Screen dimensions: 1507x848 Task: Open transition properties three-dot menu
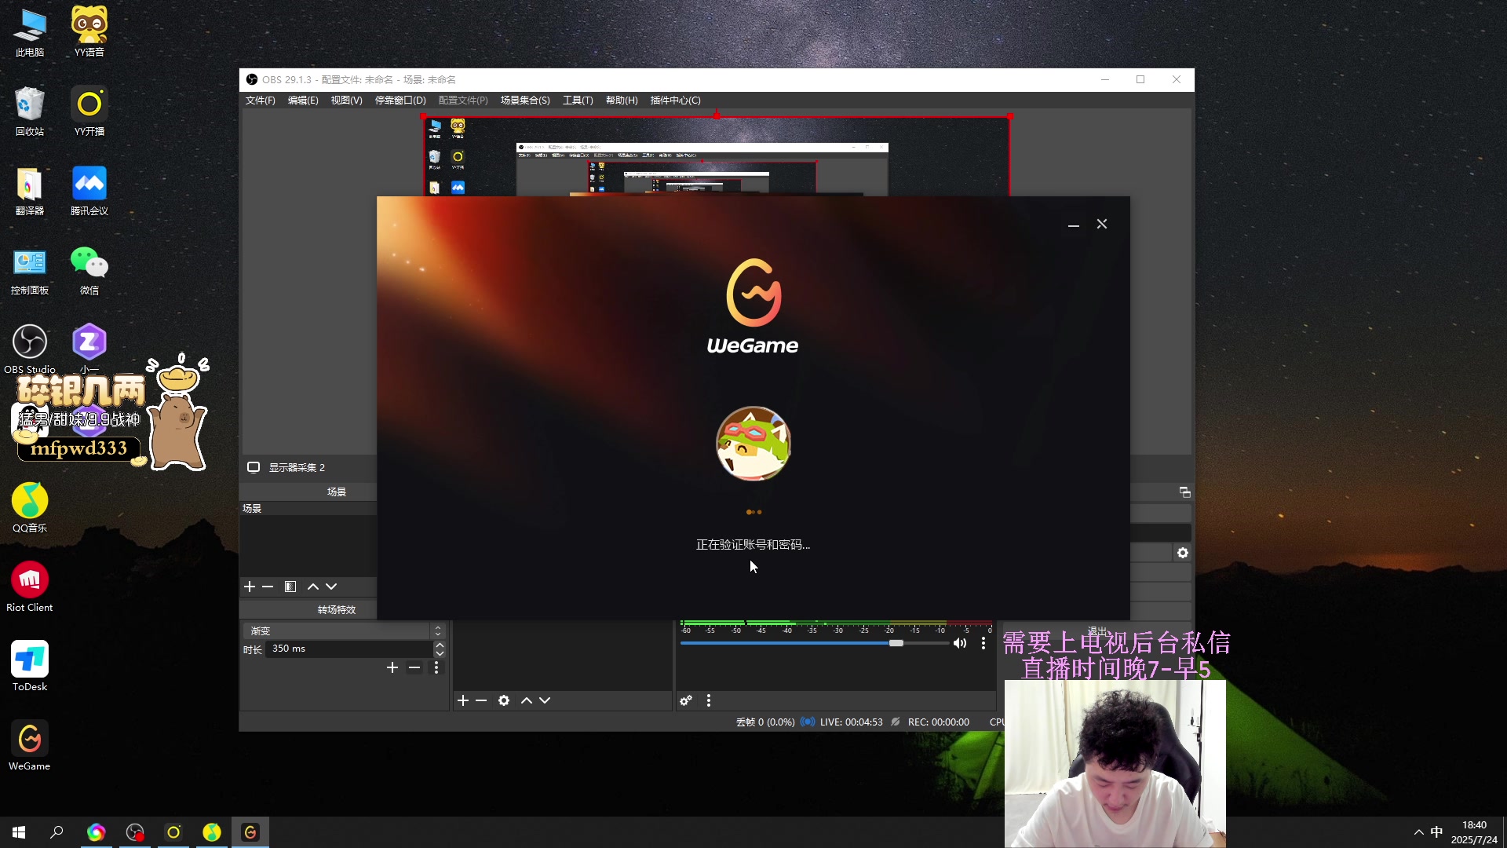click(436, 667)
